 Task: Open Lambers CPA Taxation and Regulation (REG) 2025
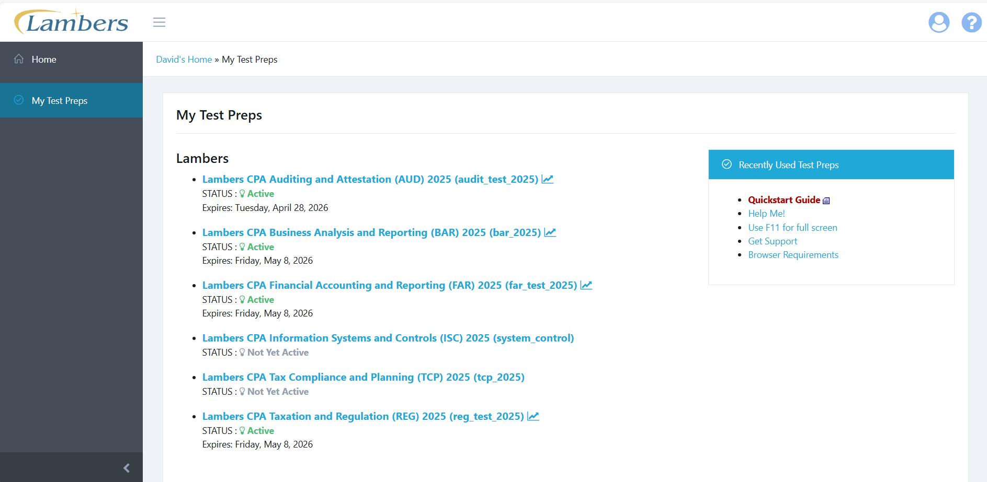[x=363, y=416]
